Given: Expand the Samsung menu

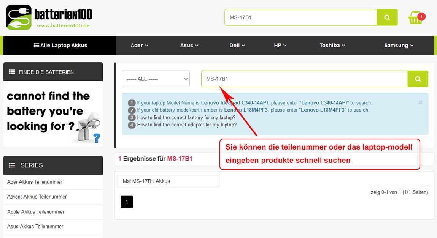Looking at the screenshot, I should click(399, 45).
